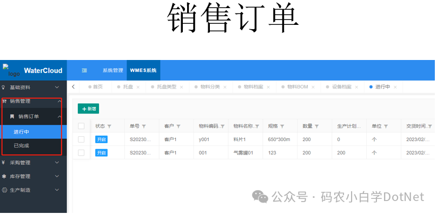Click the 采购管理 yen icon
Viewport: 437px width, 214px height.
click(4, 163)
